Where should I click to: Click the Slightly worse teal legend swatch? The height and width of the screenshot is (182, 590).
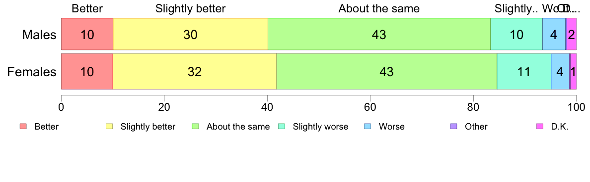[x=282, y=127]
